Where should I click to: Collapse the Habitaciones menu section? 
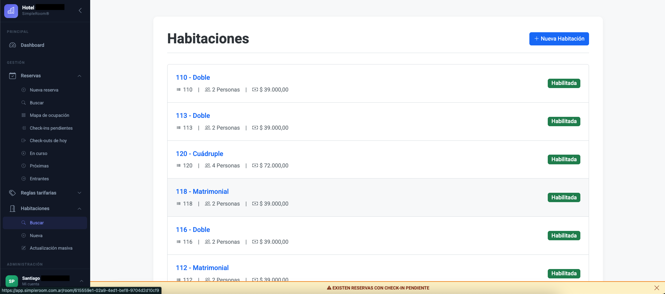(x=79, y=209)
